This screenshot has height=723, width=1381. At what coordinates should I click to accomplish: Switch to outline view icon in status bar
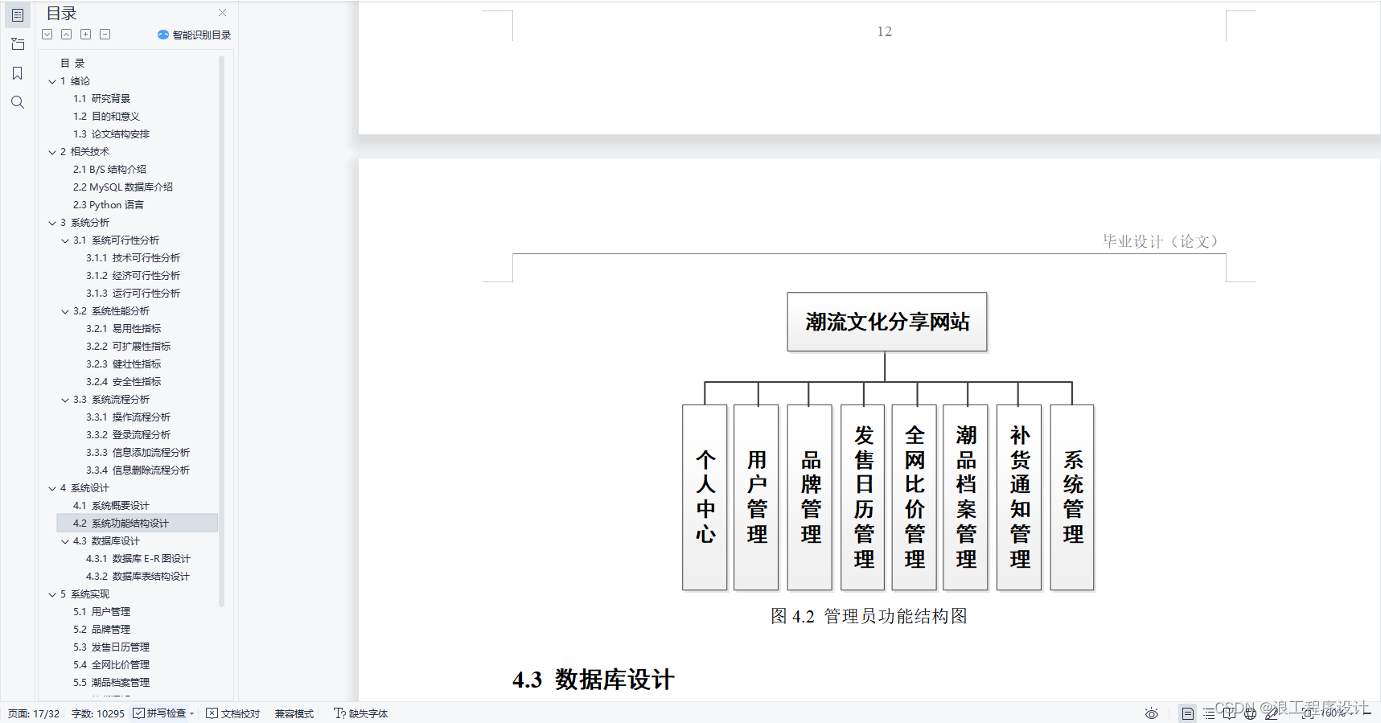(1209, 713)
